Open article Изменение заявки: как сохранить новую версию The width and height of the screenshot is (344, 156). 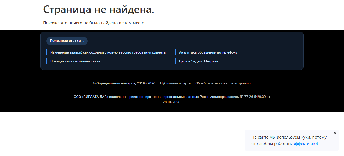108,52
